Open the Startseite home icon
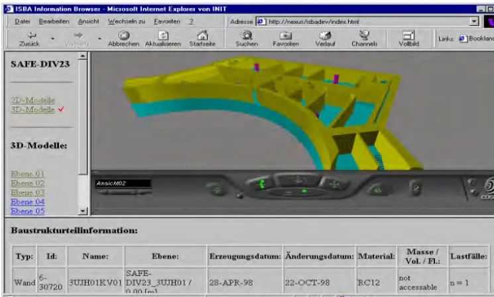 [x=202, y=35]
